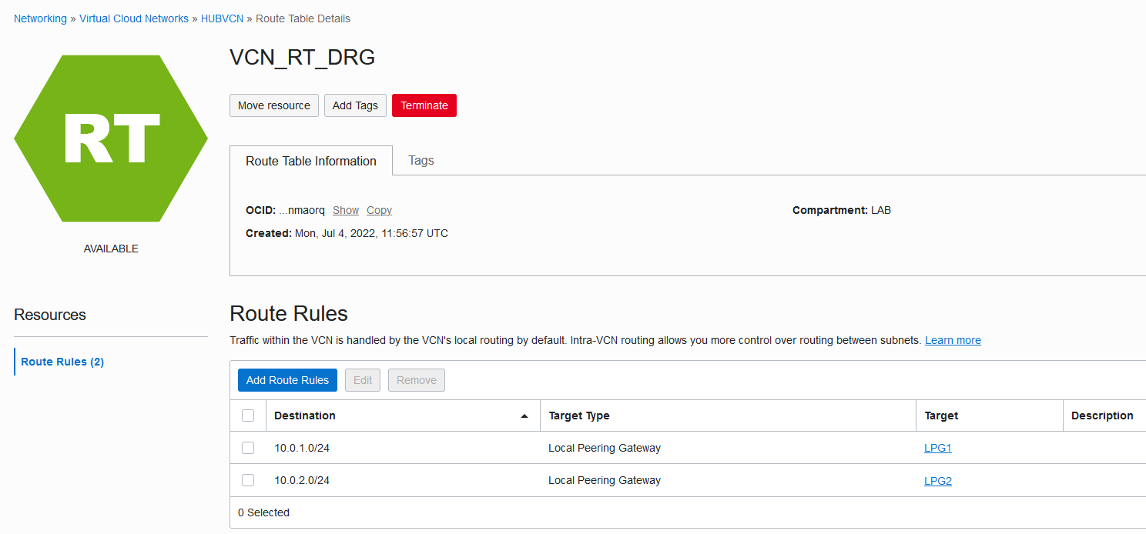Click the red Terminate button
Viewport: 1146px width, 534px height.
[x=424, y=105]
